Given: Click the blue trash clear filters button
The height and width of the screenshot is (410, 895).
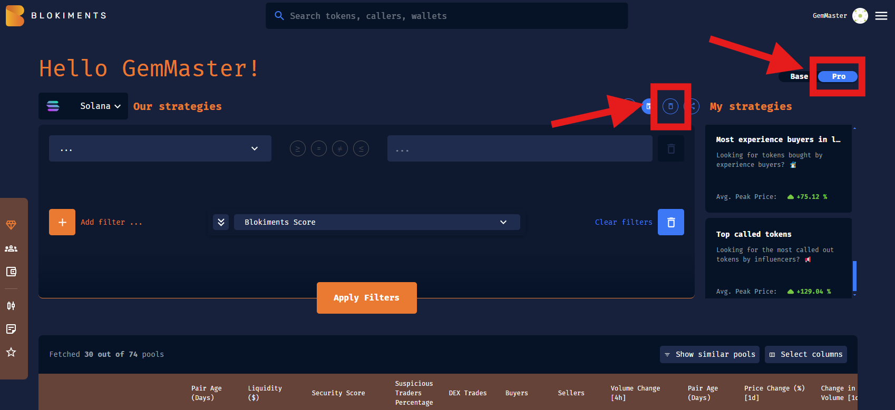Looking at the screenshot, I should pyautogui.click(x=670, y=222).
